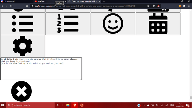Viewport: 192px width, 108px height.
Task: Click the 'Type here to search' box
Action: click(30, 105)
